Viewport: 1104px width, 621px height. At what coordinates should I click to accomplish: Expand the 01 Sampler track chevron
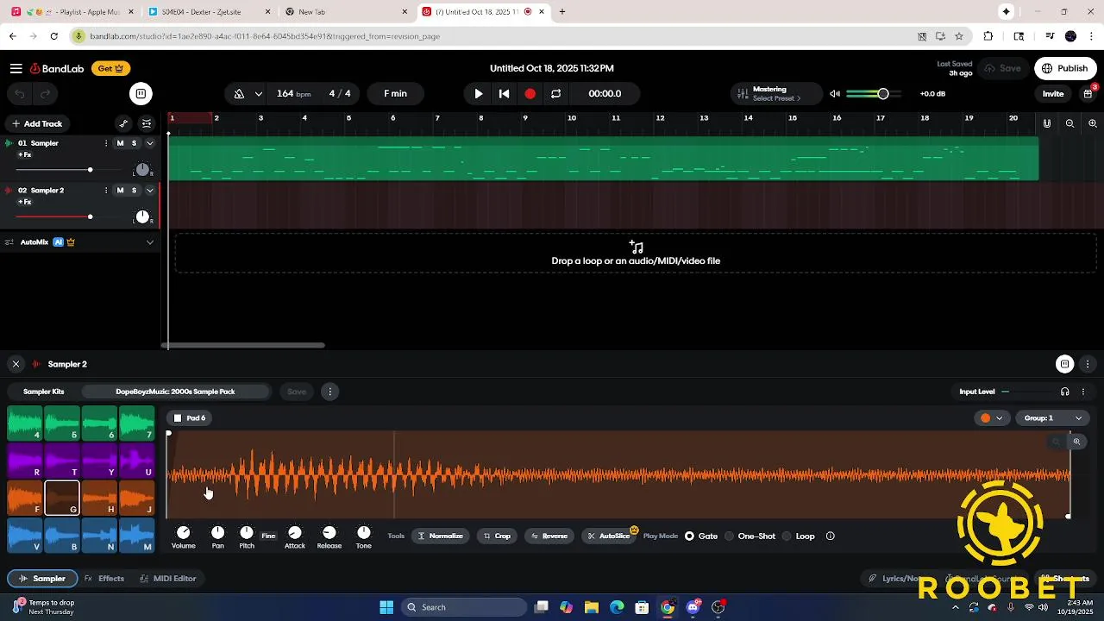point(149,143)
